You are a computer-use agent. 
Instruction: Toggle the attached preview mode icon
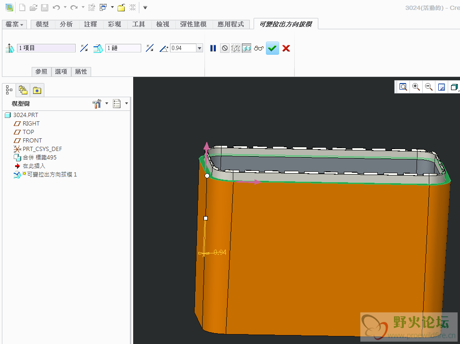[247, 48]
